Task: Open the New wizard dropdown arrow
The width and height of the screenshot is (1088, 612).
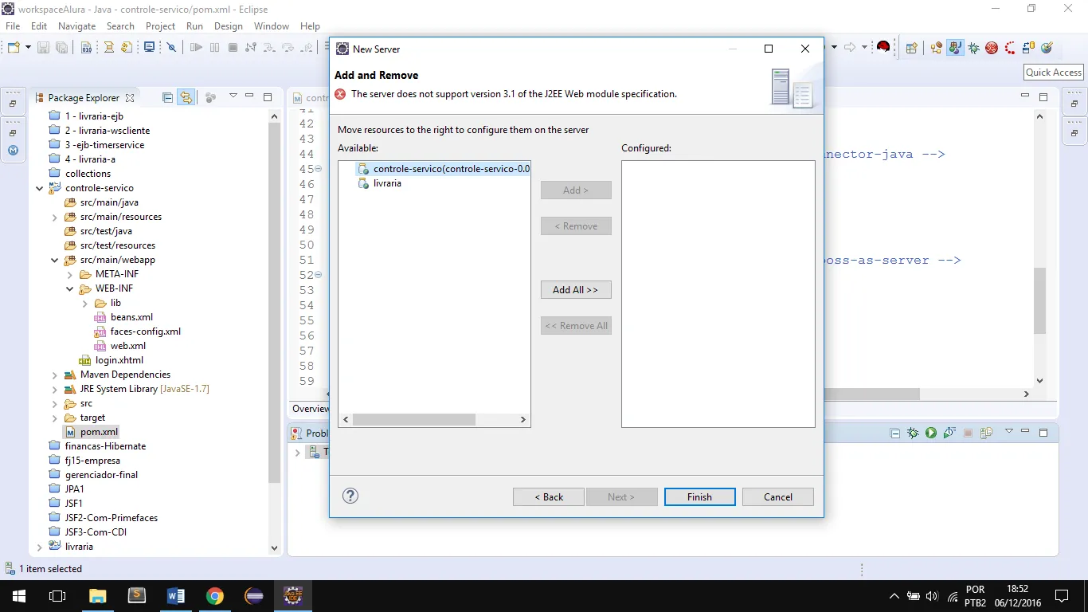Action: 28,48
